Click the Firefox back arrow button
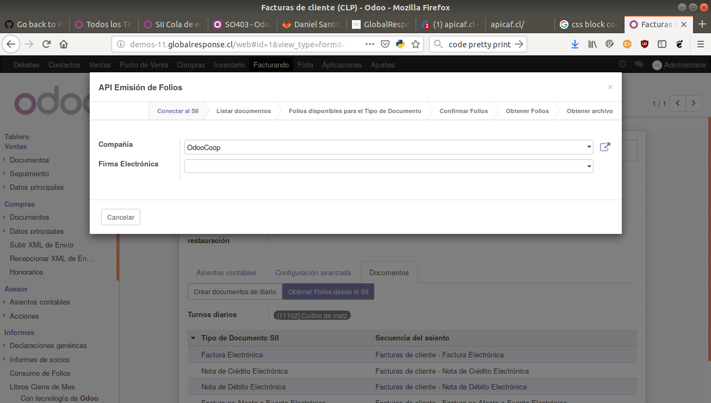 point(11,44)
